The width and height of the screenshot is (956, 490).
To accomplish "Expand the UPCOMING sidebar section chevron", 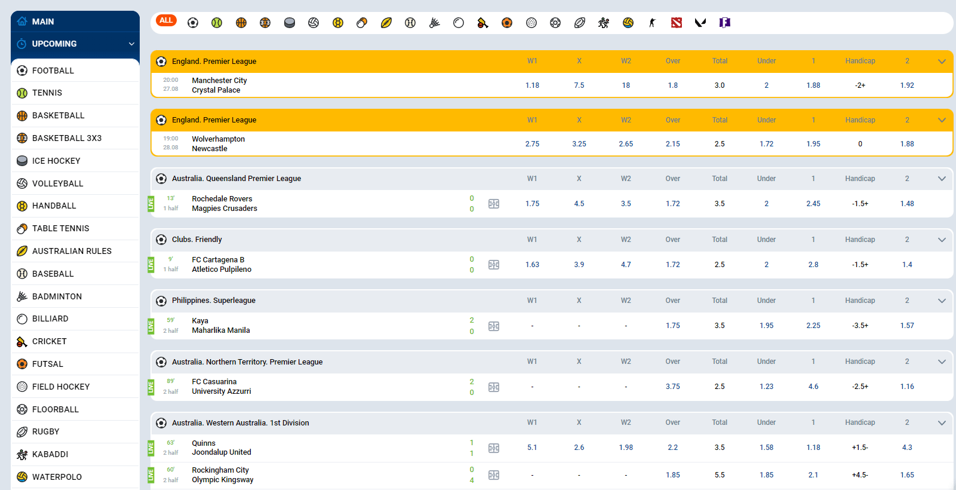I will click(131, 44).
